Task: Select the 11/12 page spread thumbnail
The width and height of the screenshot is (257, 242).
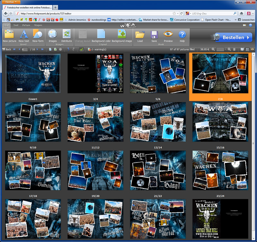Action: [95, 122]
